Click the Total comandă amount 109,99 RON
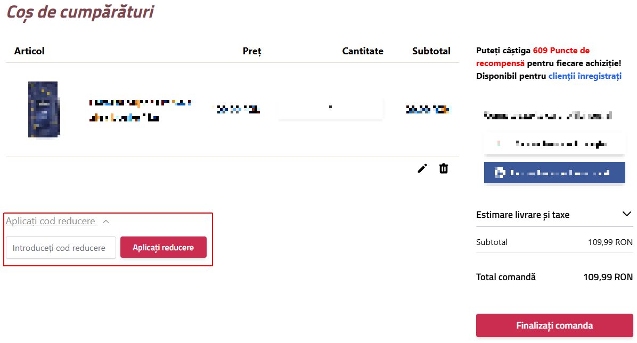Screen dimensions: 637x343 coord(608,277)
